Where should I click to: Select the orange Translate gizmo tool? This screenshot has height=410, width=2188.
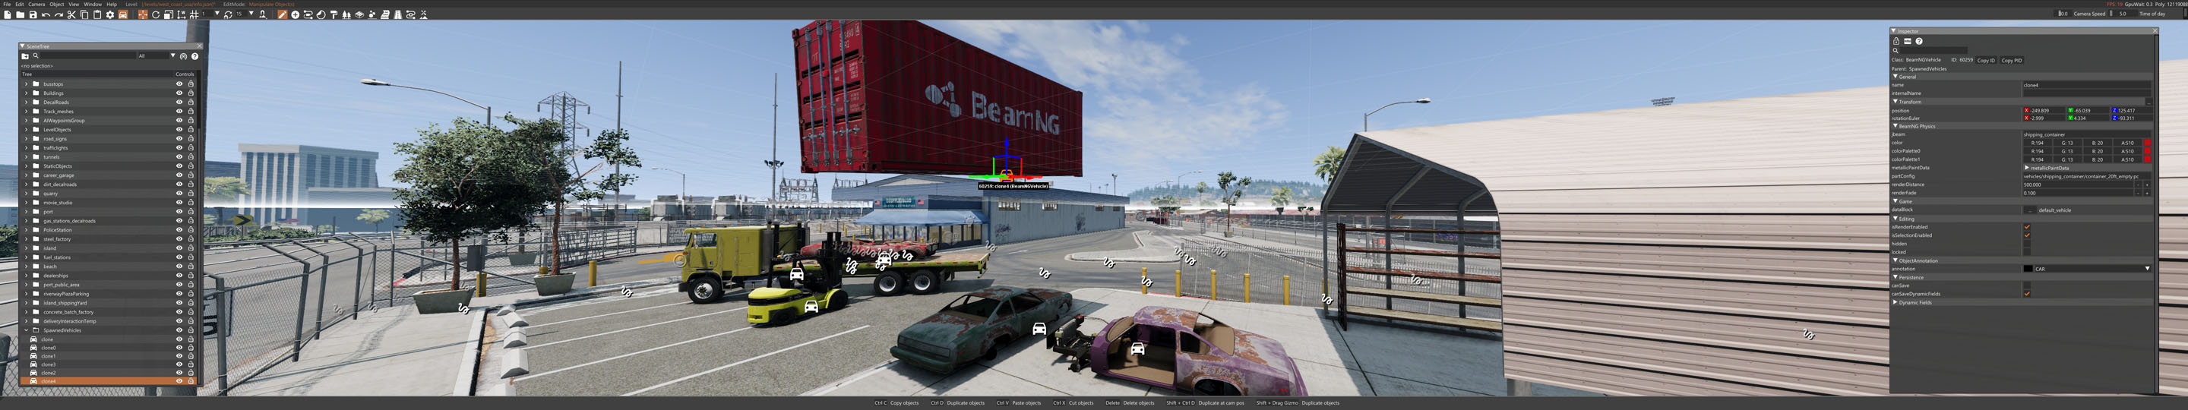coord(143,14)
